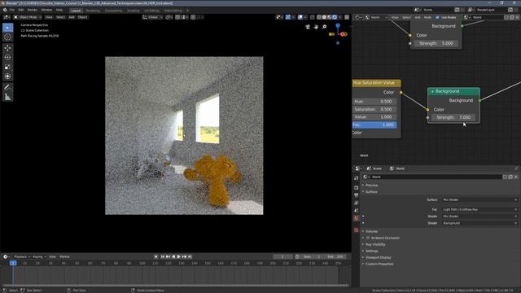The height and width of the screenshot is (293, 521).
Task: Jump to timeline start frame
Action: [x=163, y=257]
